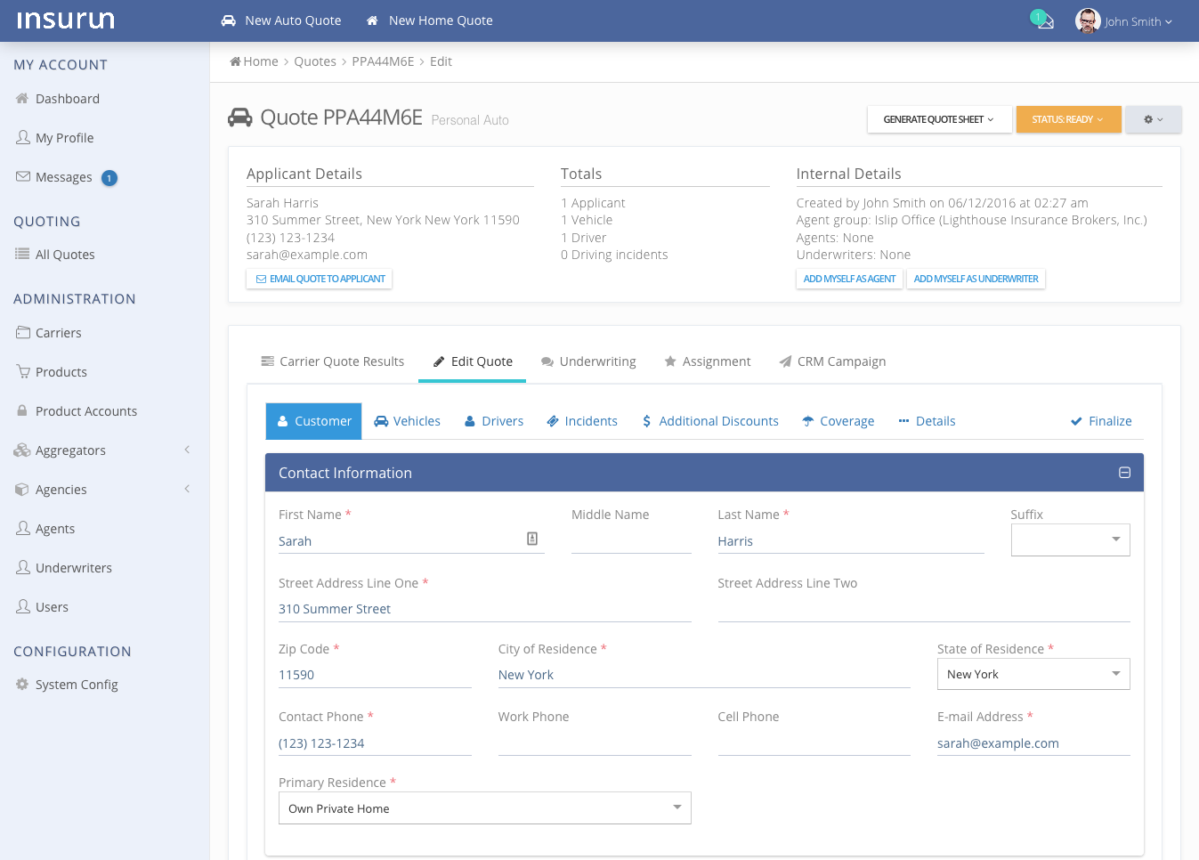The height and width of the screenshot is (860, 1199).
Task: Click the unread messages badge in sidebar
Action: pos(109,178)
